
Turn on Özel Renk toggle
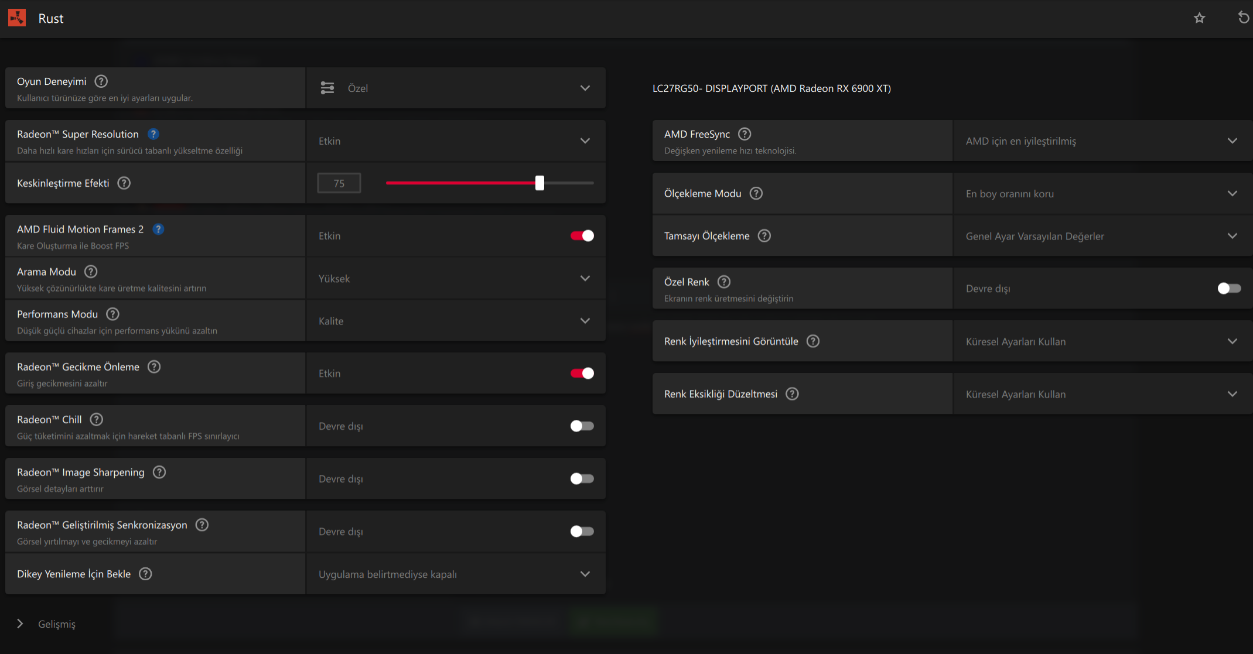click(1229, 289)
